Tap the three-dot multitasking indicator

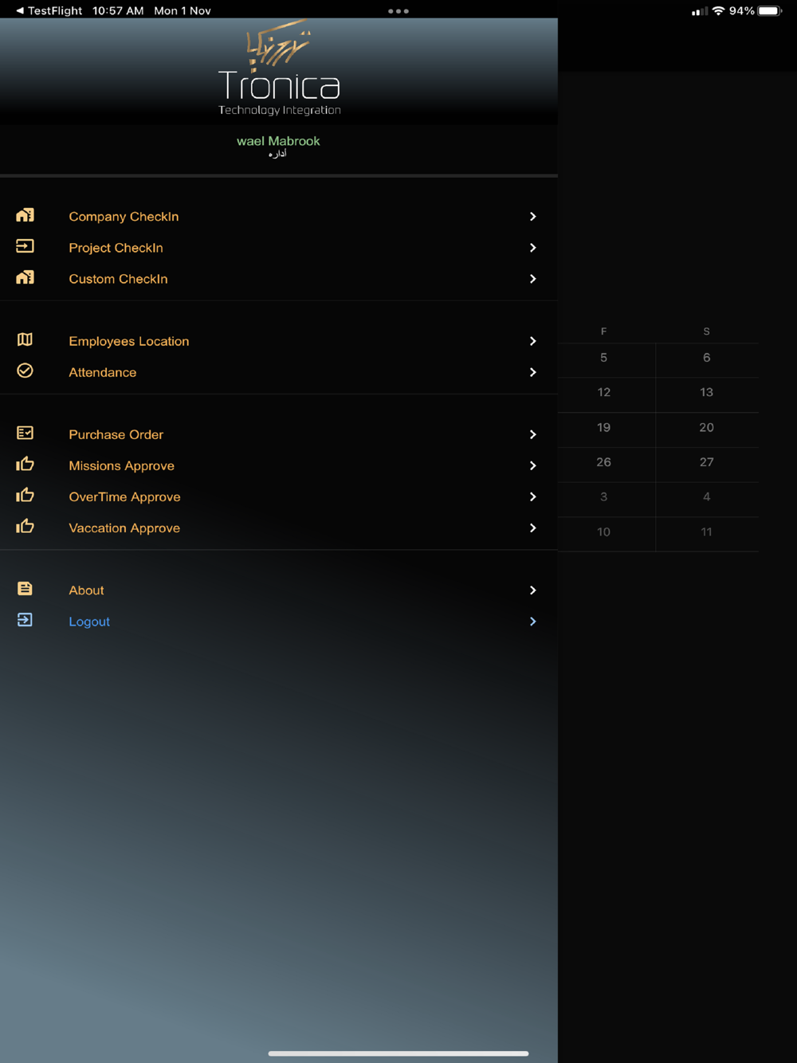coord(398,11)
